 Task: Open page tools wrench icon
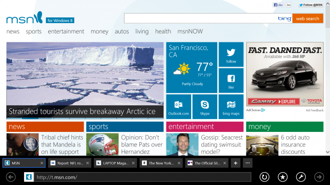301,177
